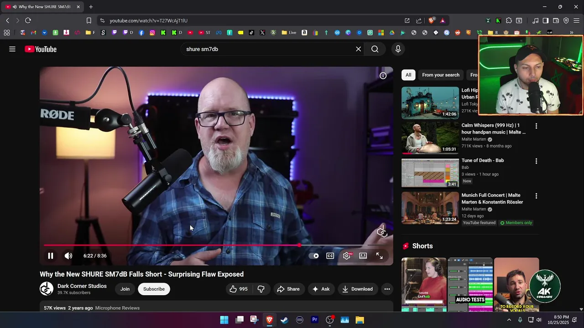The height and width of the screenshot is (328, 584).
Task: Download the video
Action: [x=358, y=289]
